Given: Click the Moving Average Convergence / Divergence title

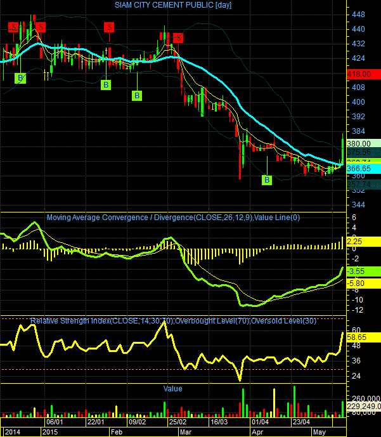Looking at the screenshot, I should click(x=173, y=218).
